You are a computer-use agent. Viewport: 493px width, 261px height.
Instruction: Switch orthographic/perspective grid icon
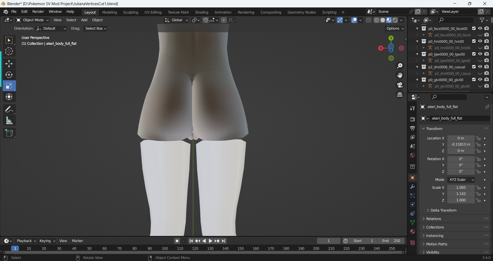point(400,95)
